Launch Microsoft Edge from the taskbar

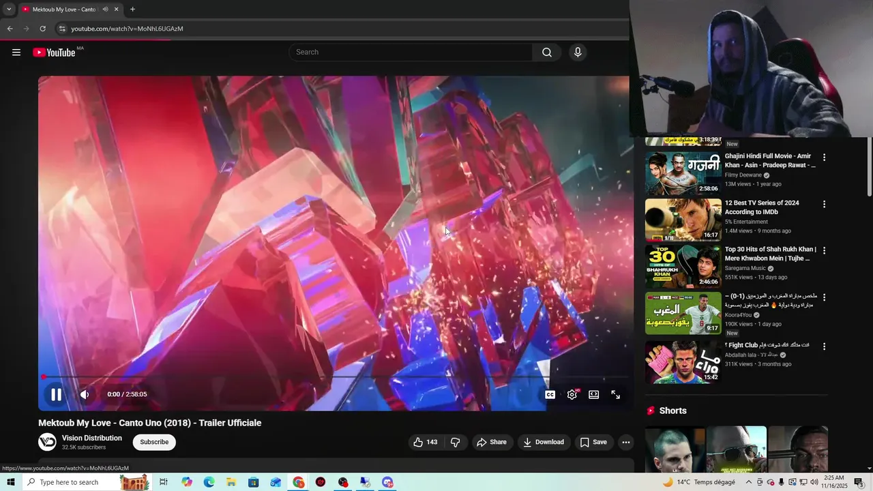(x=209, y=482)
